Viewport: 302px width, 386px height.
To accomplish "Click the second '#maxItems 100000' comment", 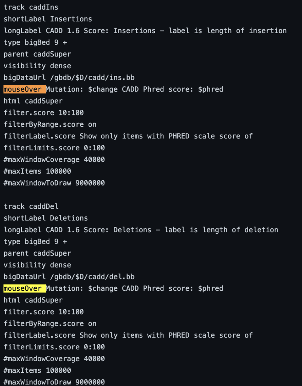I will pyautogui.click(x=37, y=371).
